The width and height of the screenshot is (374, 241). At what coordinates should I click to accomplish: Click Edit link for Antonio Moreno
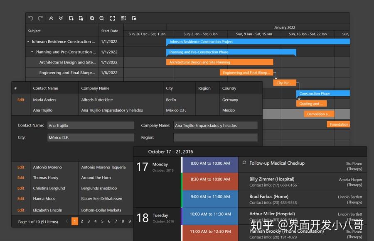pos(21,167)
